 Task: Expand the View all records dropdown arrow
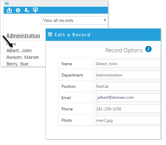click(105, 20)
